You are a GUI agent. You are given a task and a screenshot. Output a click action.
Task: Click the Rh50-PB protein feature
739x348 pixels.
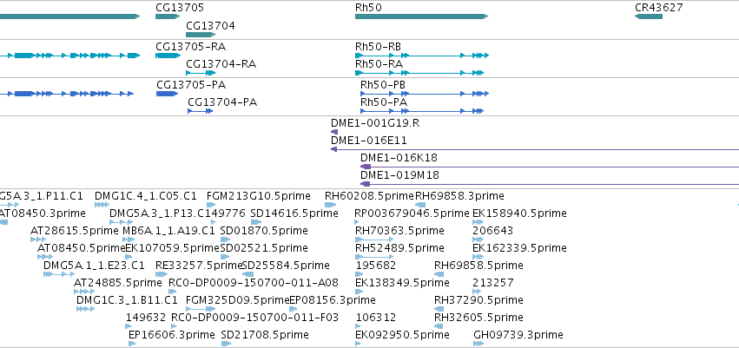pyautogui.click(x=425, y=94)
